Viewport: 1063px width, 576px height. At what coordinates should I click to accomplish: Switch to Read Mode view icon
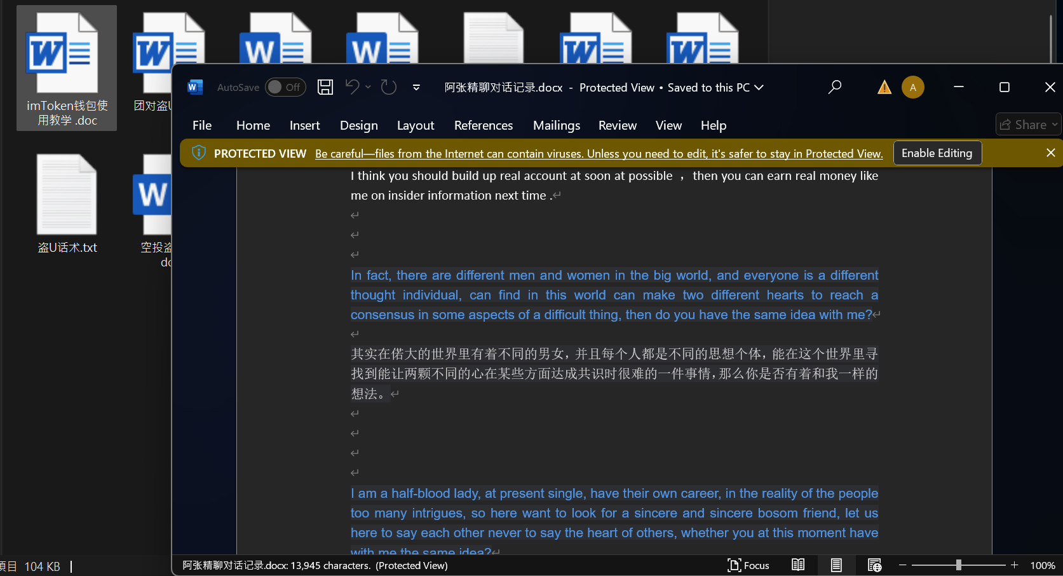click(798, 565)
